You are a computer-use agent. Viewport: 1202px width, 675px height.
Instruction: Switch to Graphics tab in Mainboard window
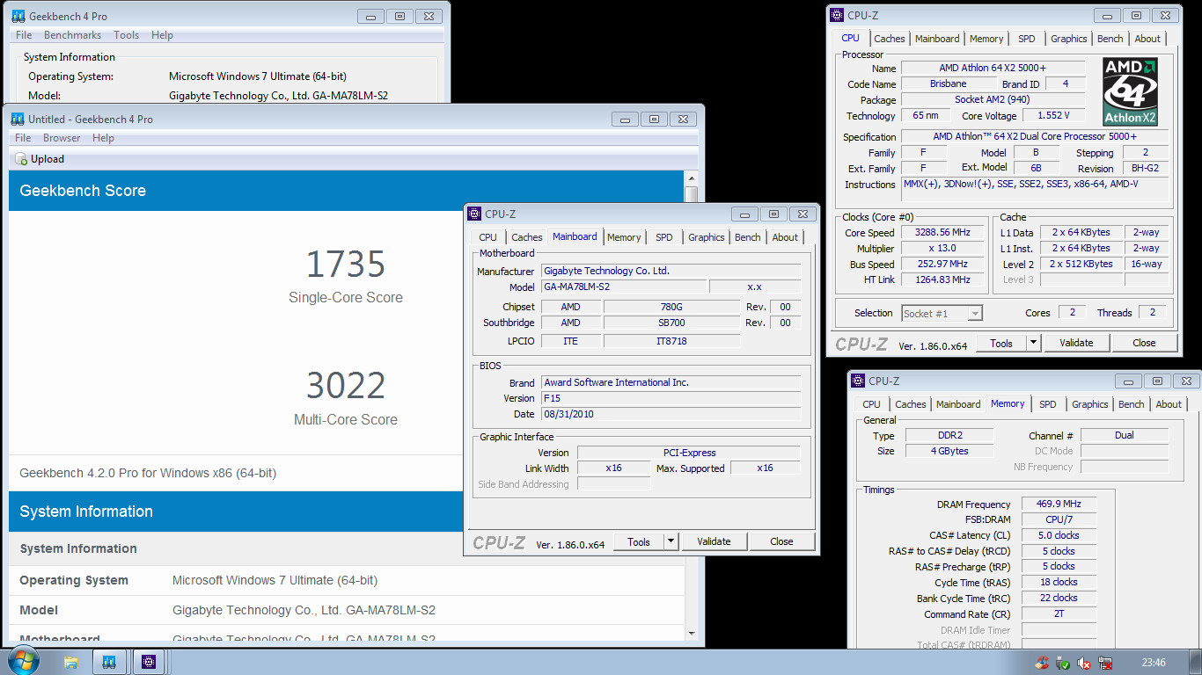coord(707,237)
